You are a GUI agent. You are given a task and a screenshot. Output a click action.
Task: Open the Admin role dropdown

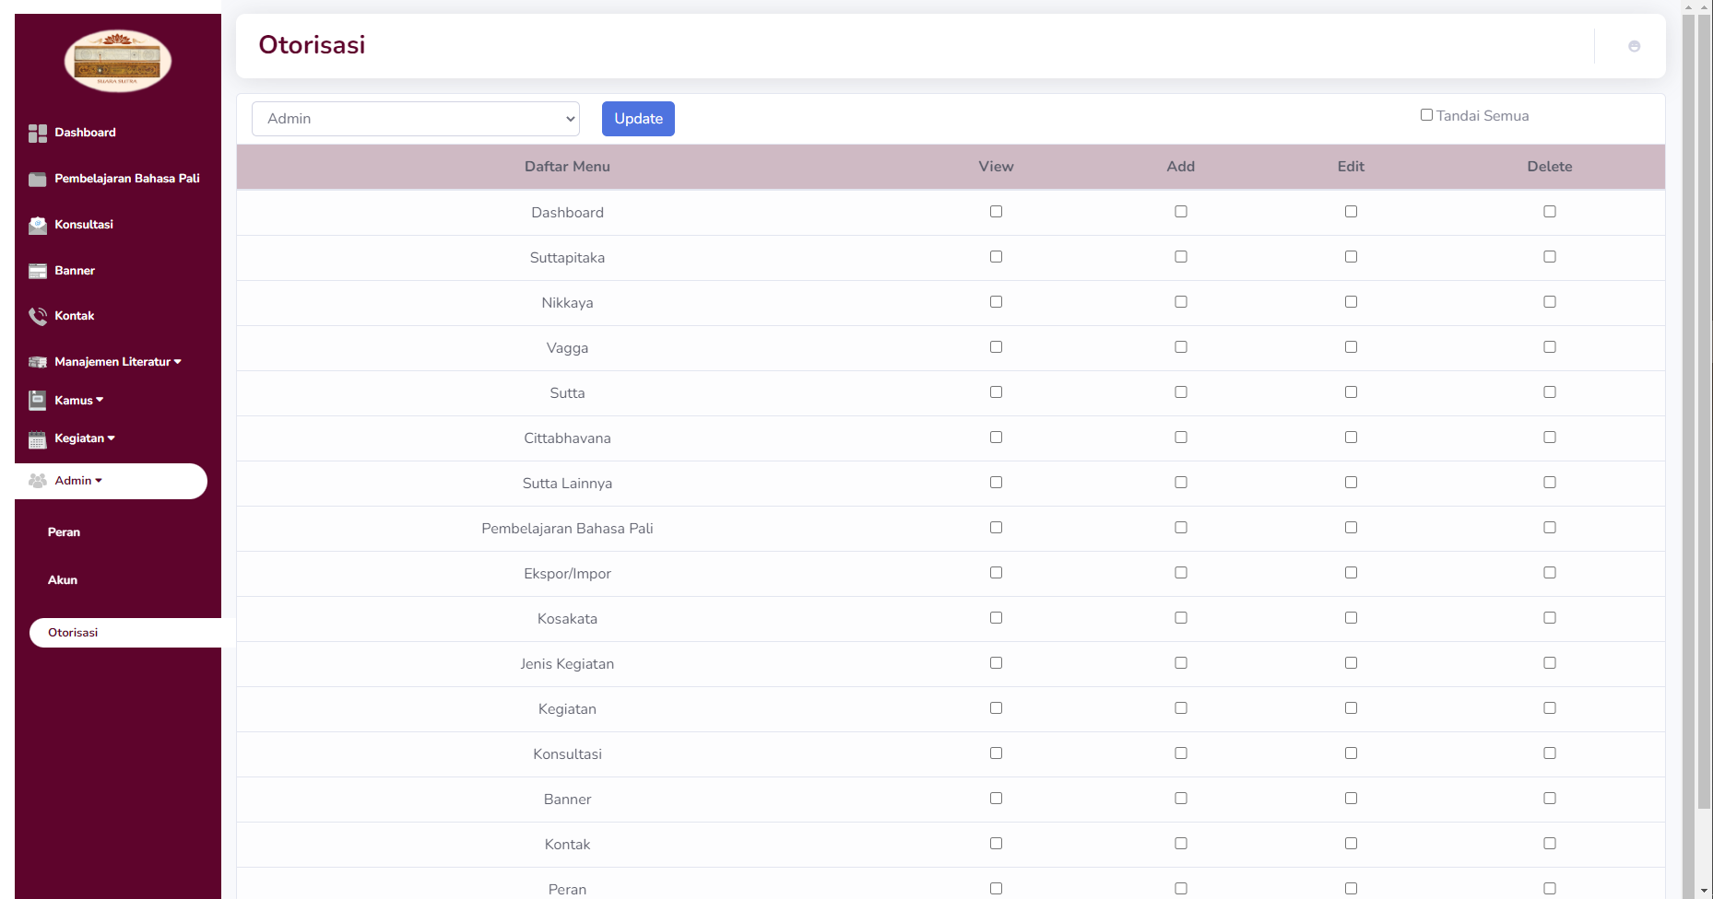[x=415, y=119]
